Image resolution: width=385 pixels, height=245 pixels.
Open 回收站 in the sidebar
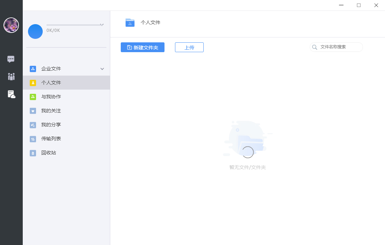[66, 153]
